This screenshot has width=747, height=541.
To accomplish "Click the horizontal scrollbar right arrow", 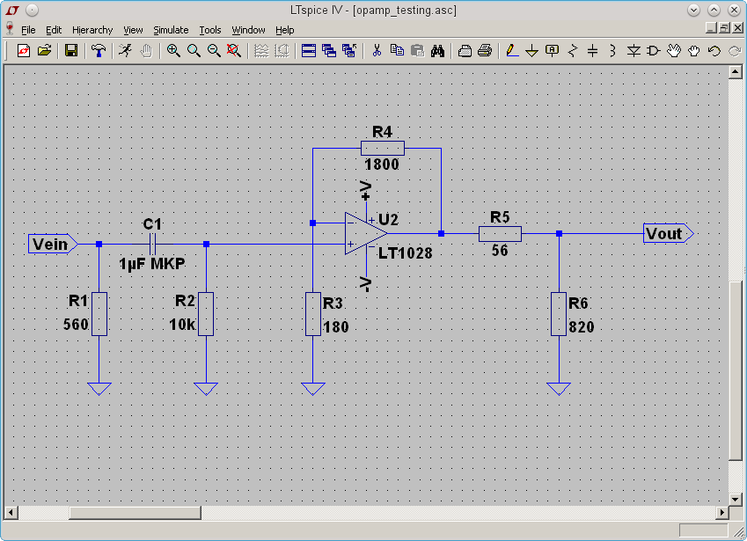I will tap(722, 513).
